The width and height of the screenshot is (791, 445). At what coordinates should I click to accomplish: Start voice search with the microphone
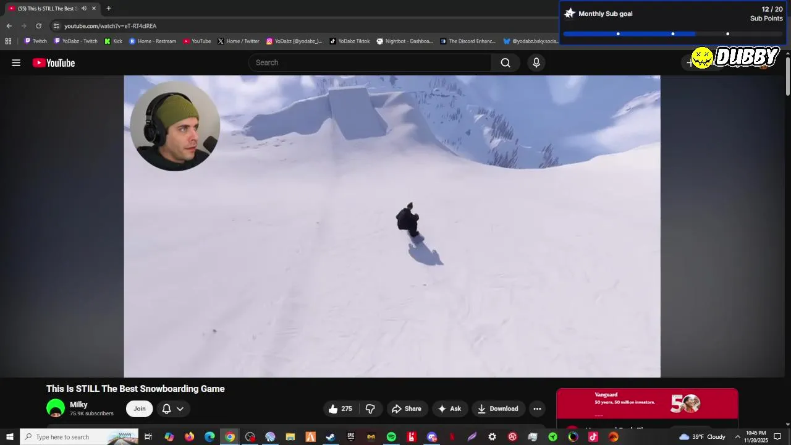pos(536,62)
